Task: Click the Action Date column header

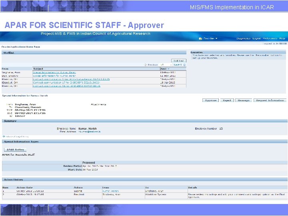Action: (25, 188)
